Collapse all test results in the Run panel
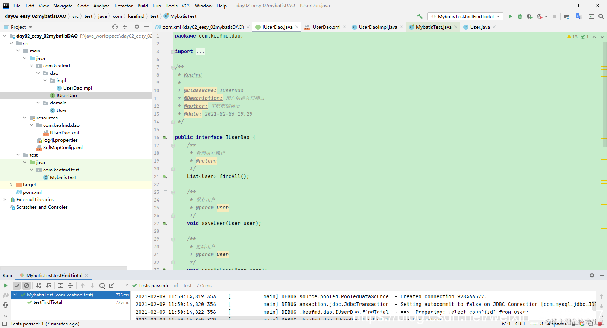Image resolution: width=607 pixels, height=328 pixels. [x=70, y=286]
